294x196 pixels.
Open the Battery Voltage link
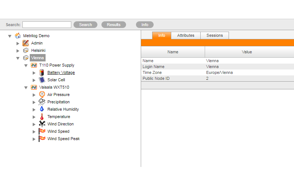[61, 72]
